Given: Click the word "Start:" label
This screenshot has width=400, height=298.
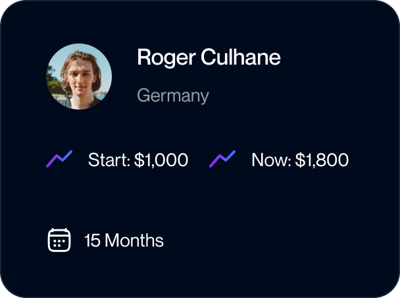Looking at the screenshot, I should click(x=109, y=160).
